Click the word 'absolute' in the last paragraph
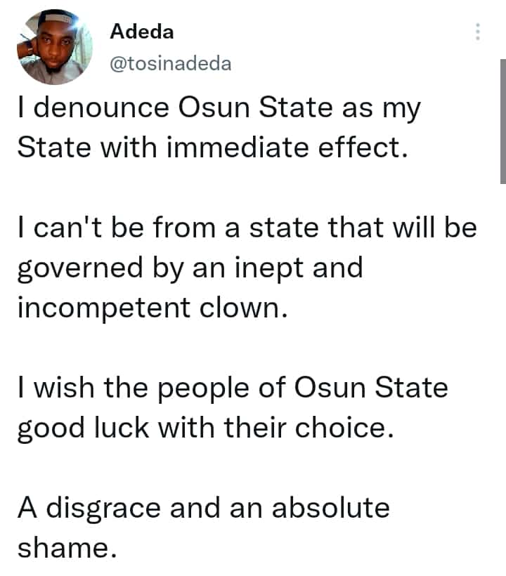506x576 pixels. [x=331, y=508]
